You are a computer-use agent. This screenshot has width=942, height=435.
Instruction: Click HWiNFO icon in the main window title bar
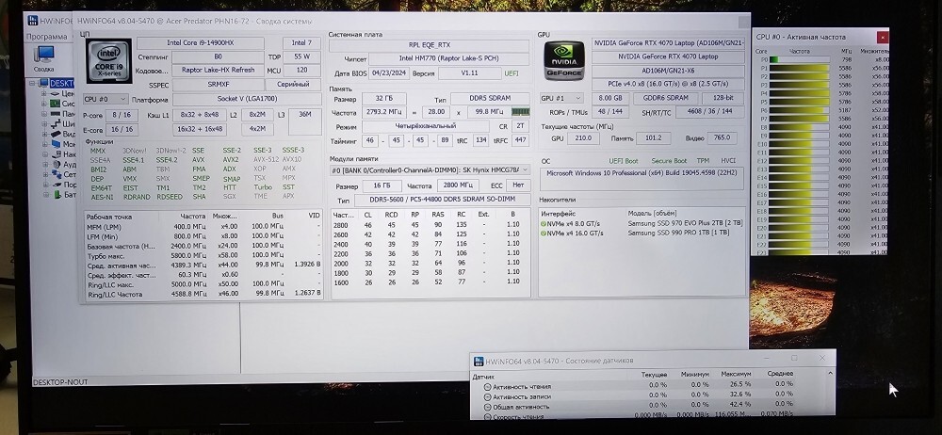click(x=33, y=21)
